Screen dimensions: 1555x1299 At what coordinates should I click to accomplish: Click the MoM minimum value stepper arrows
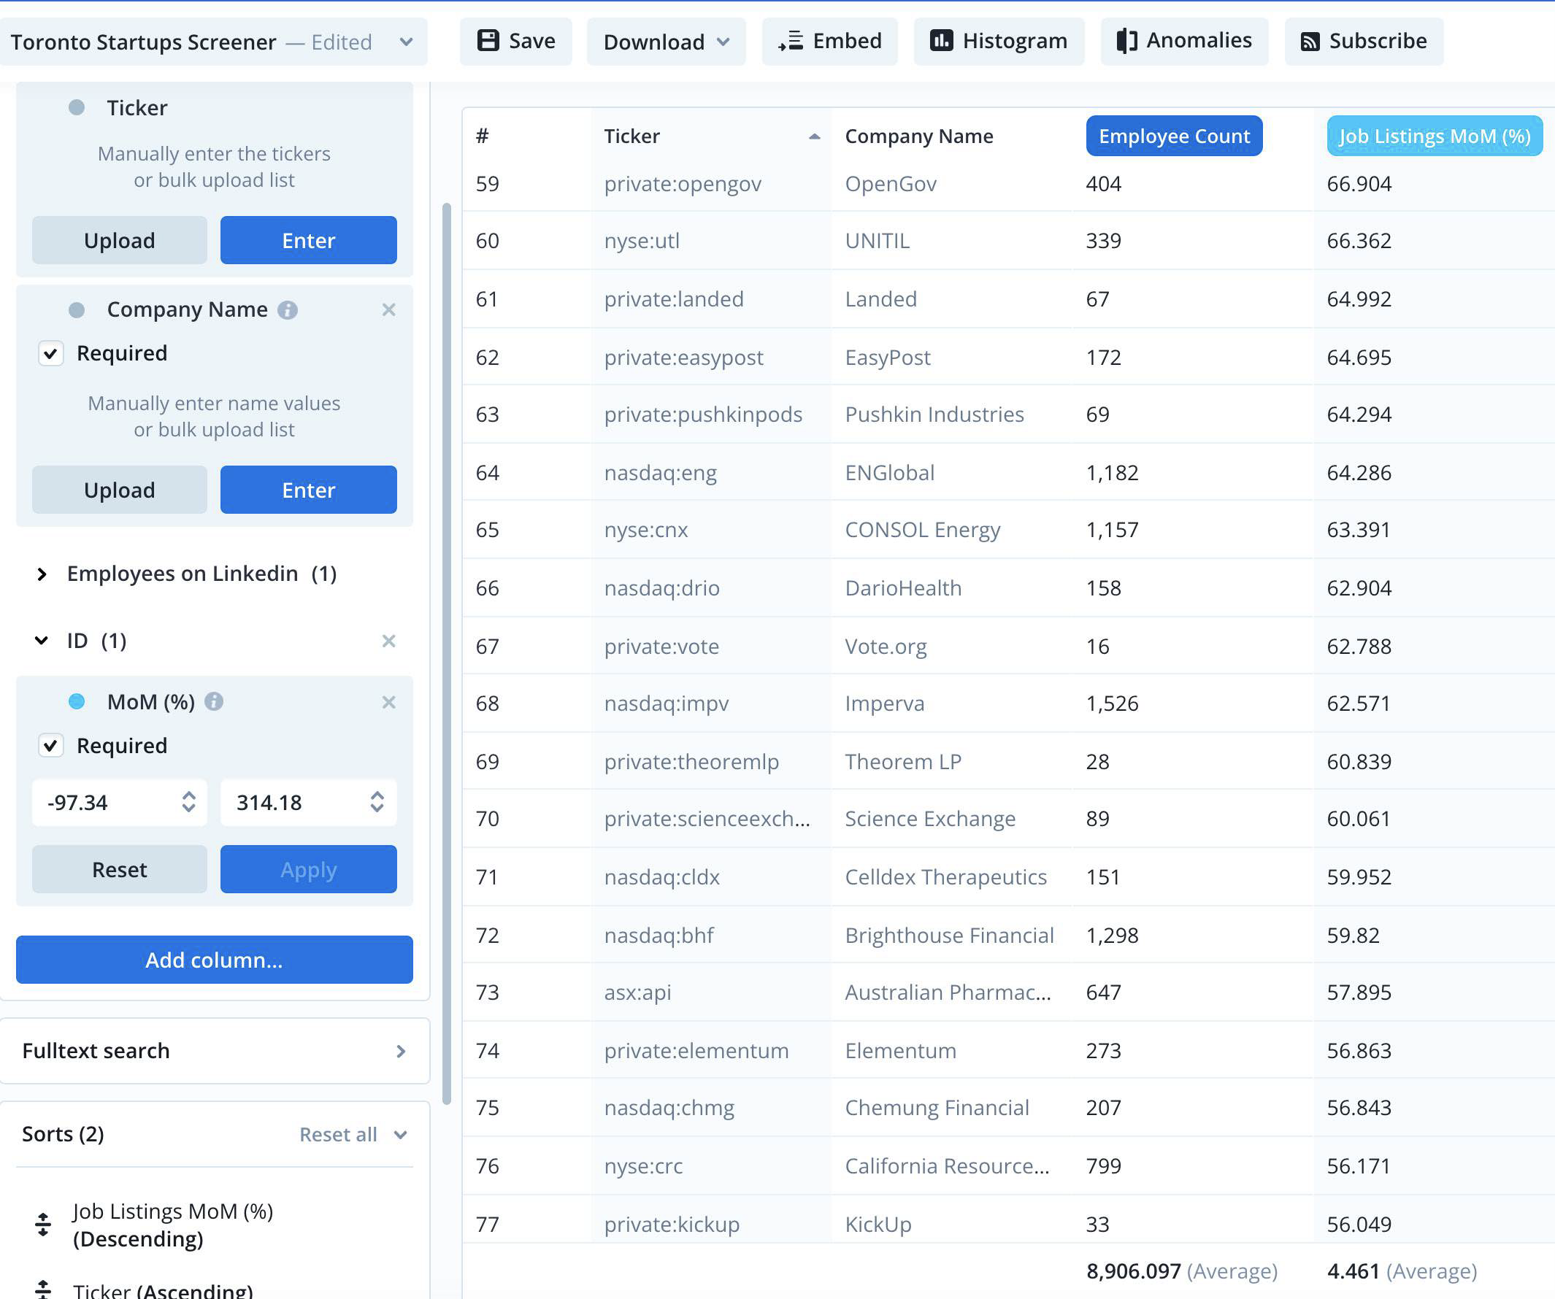pyautogui.click(x=189, y=801)
